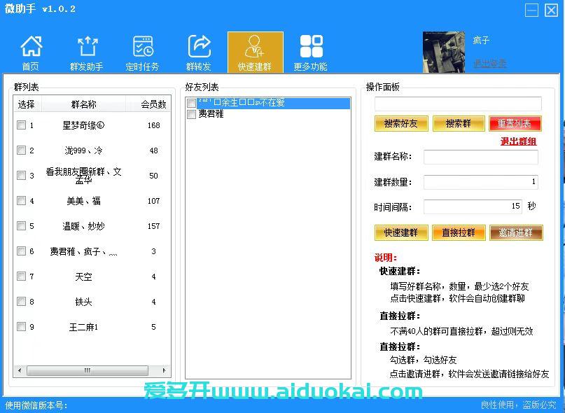Check the box for group 星梦奇缘
This screenshot has height=413, width=565.
tap(22, 125)
